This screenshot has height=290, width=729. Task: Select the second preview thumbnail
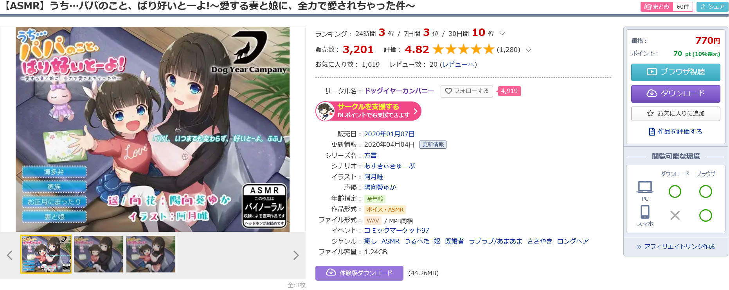tap(98, 254)
